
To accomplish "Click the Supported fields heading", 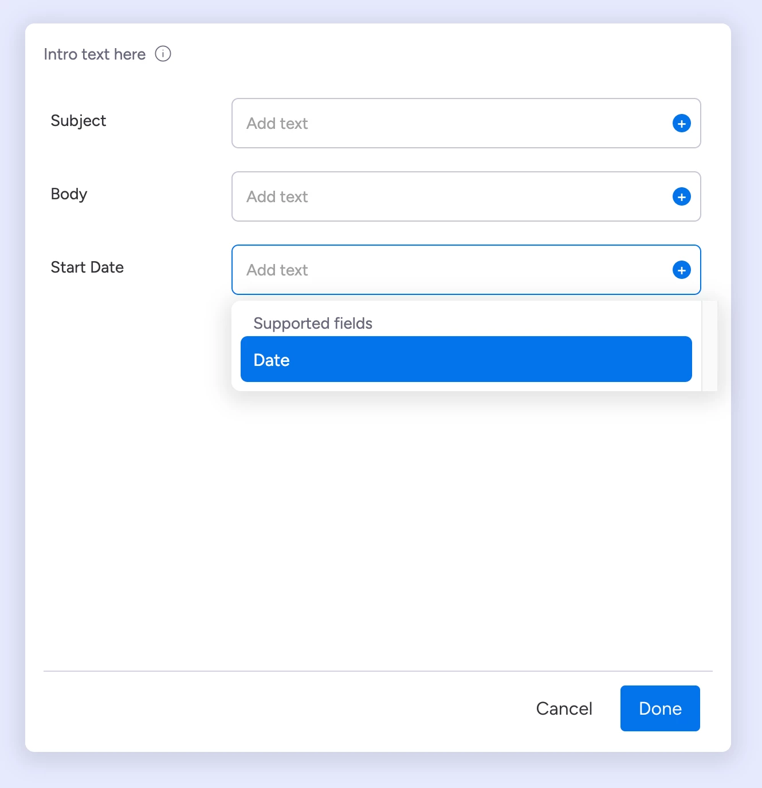I will (313, 324).
